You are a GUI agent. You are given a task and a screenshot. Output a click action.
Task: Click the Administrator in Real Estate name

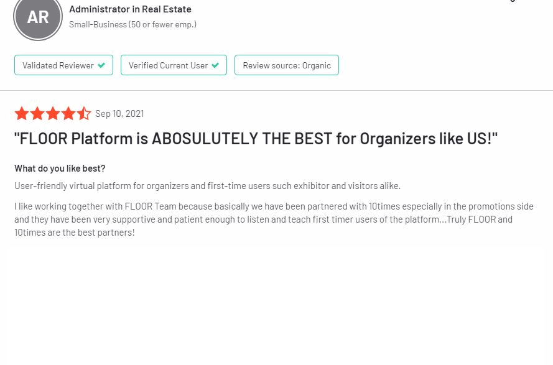point(130,9)
